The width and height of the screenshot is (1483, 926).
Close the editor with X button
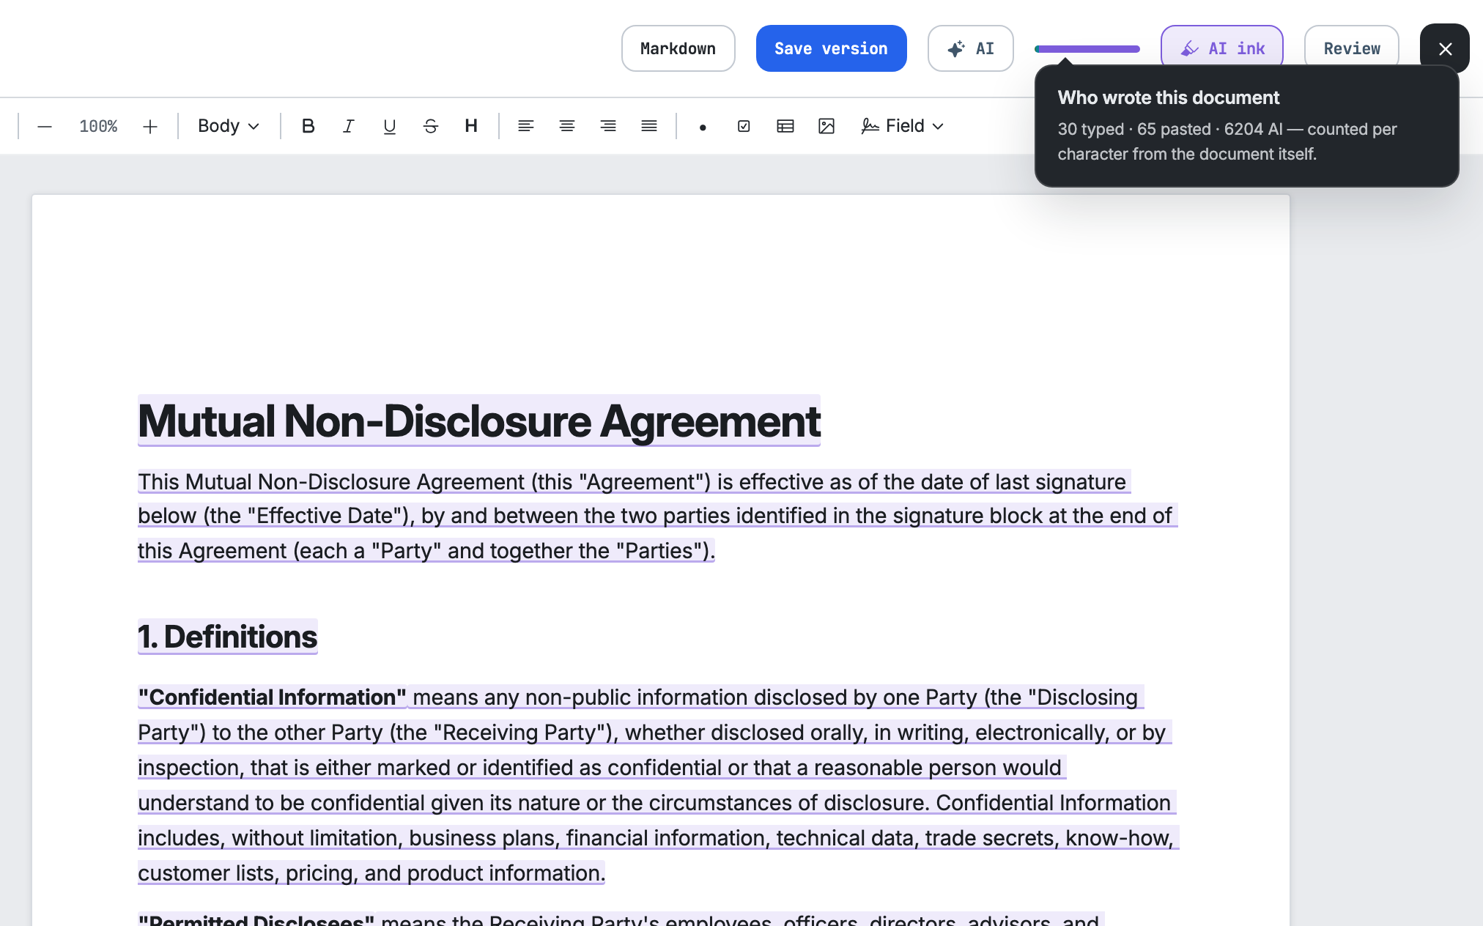(1445, 48)
